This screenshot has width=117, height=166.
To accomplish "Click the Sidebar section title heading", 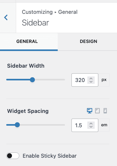I will (x=35, y=23).
